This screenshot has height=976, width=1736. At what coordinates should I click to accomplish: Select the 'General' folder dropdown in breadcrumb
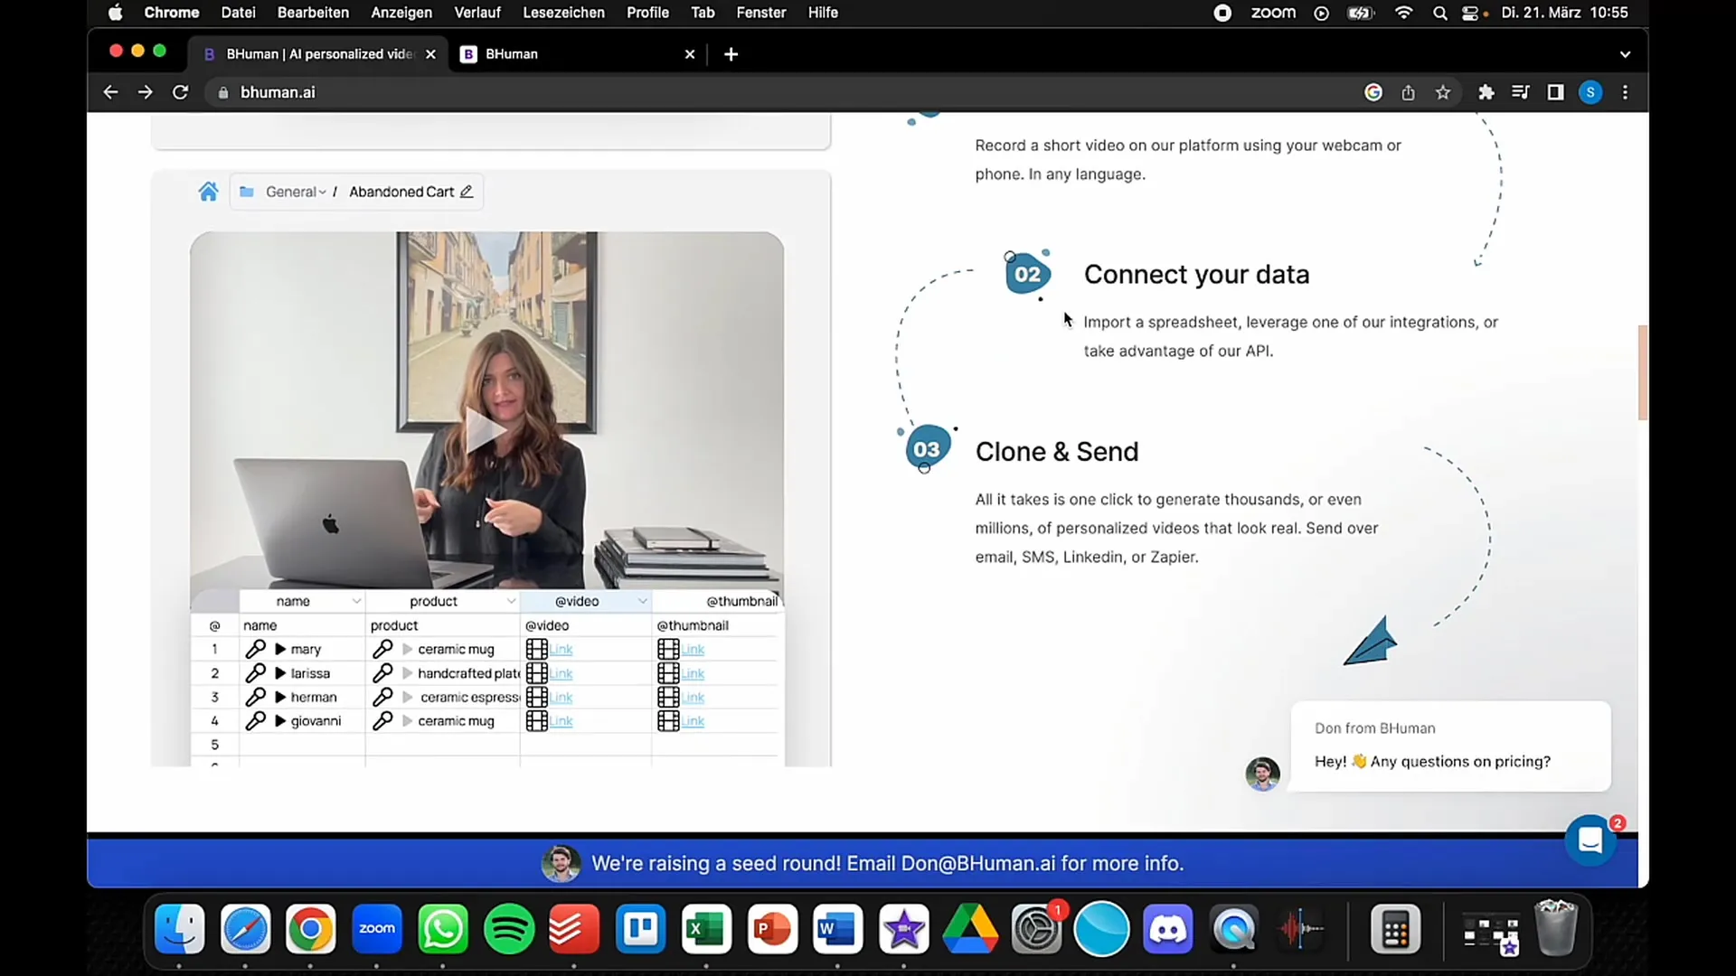[x=295, y=191]
